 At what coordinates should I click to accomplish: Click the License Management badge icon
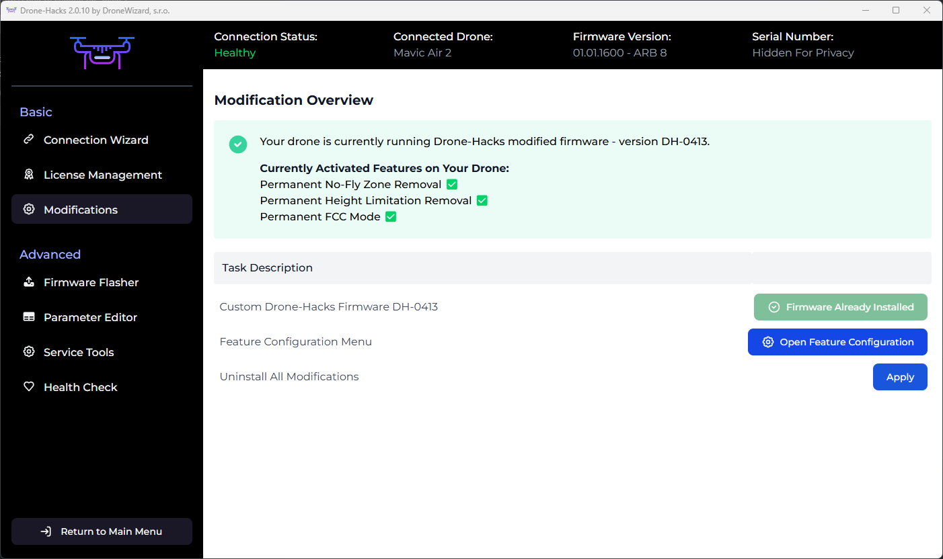tap(29, 175)
